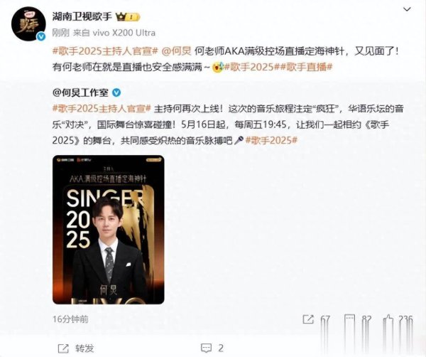This screenshot has height=357, width=426.
Task: Enlarge the SINGER 2025 poster image
Action: (109, 230)
